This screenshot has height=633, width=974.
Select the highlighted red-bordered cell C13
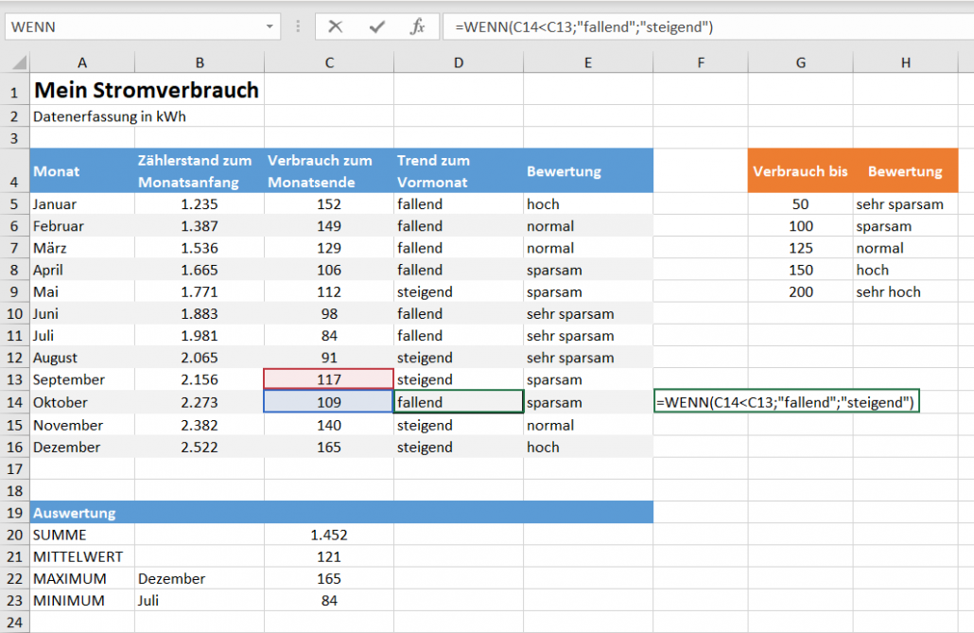pos(328,379)
